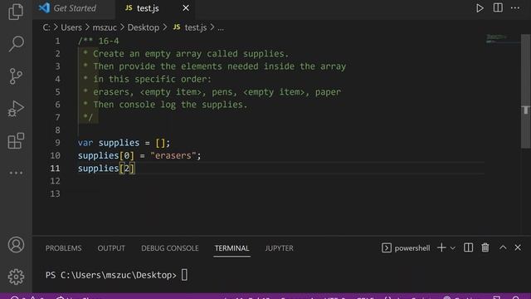Viewport: 531px width, 299px height.
Task: Click the terminal prompt input area
Action: [x=184, y=275]
